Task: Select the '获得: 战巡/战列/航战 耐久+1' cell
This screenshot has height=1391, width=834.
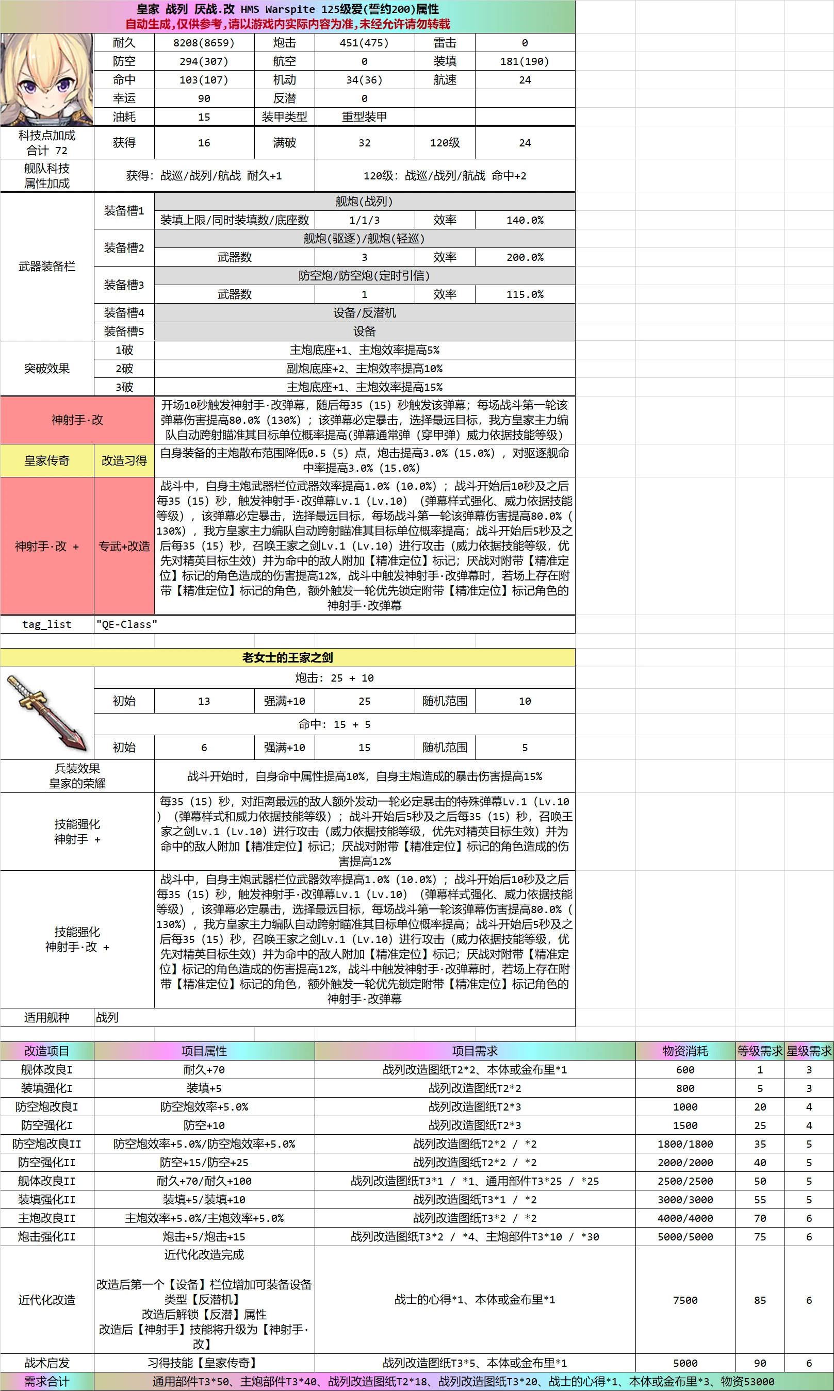Action: pos(204,176)
